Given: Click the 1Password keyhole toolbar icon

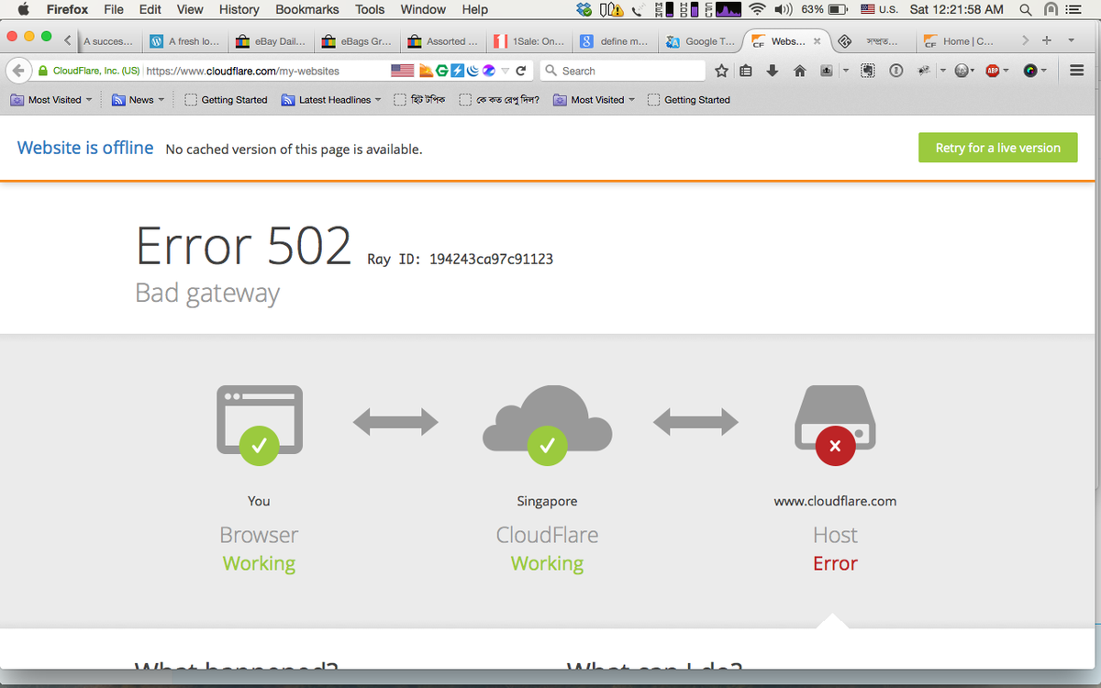Looking at the screenshot, I should click(895, 71).
